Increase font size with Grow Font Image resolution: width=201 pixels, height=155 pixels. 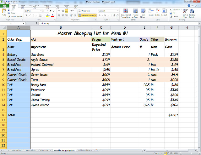[x=51, y=11]
